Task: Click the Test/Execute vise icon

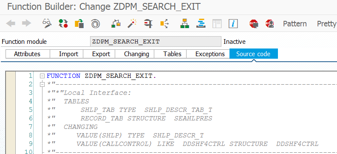Action: tap(148, 23)
